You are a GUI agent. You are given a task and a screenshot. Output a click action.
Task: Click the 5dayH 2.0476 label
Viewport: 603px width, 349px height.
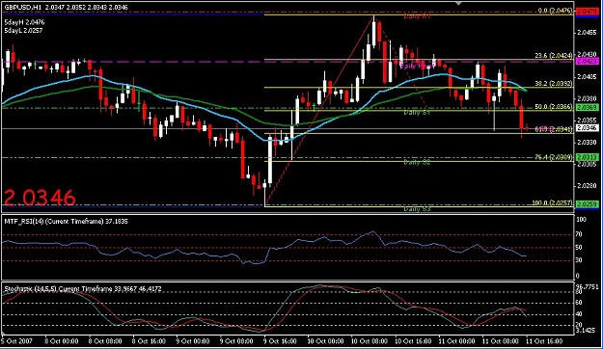click(24, 23)
